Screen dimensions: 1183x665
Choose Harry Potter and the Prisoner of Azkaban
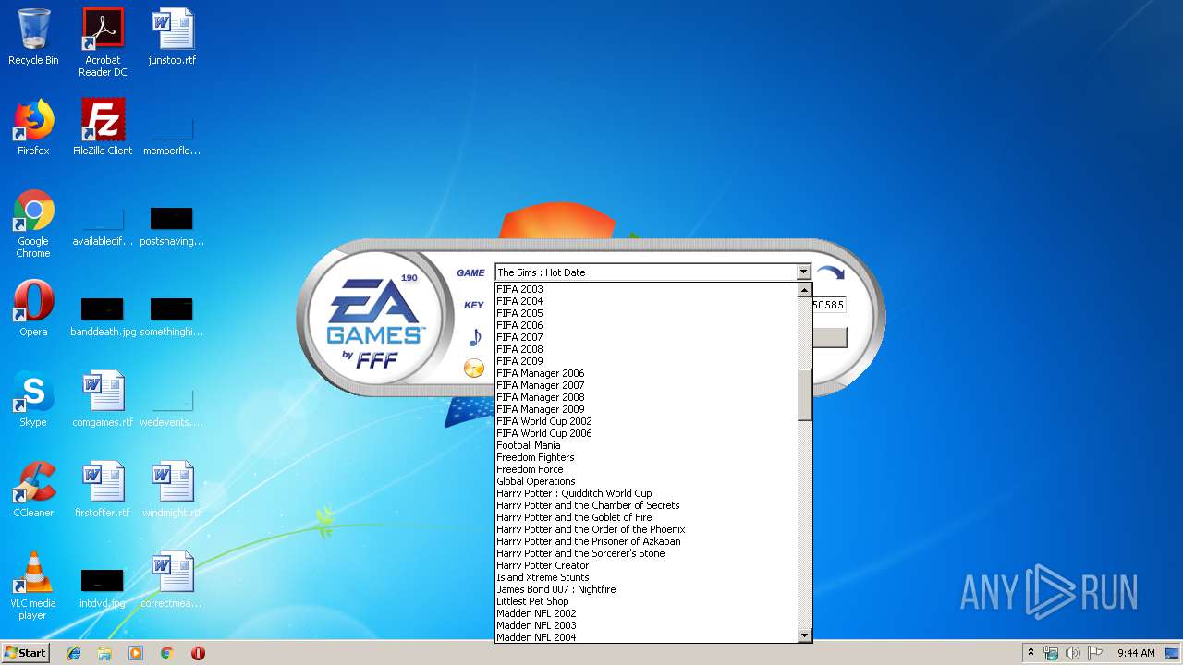click(x=645, y=541)
